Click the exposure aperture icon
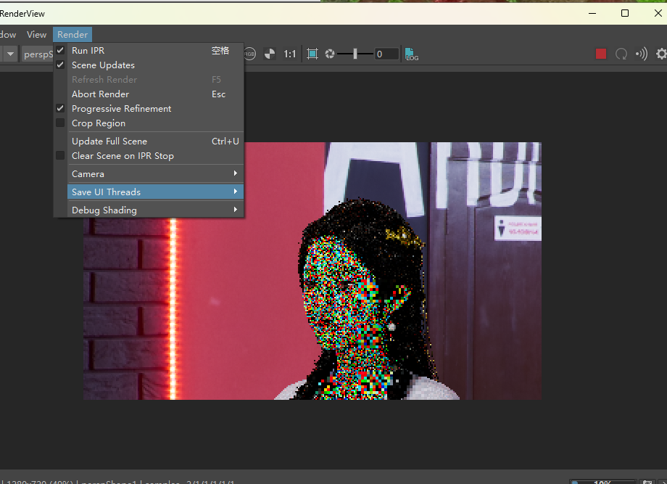 pyautogui.click(x=330, y=54)
